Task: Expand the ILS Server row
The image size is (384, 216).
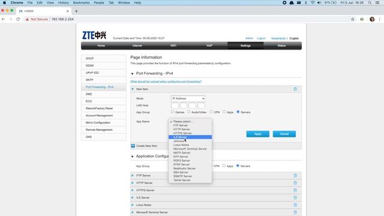Action: 133,197
